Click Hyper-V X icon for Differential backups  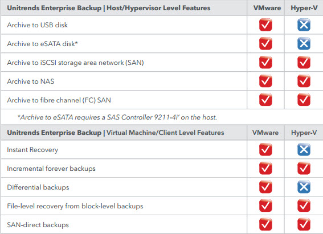(304, 187)
